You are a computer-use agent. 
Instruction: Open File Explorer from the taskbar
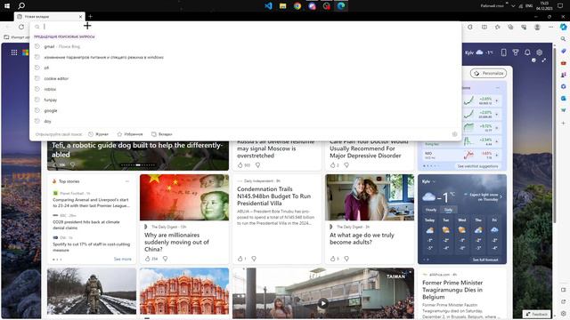(x=283, y=6)
